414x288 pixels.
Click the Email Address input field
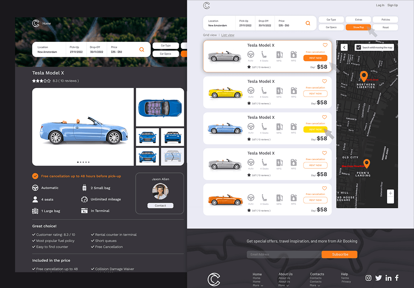tap(284, 254)
